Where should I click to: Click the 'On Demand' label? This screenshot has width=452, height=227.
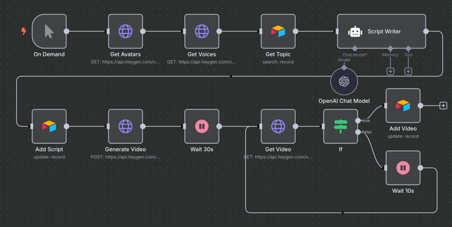point(49,54)
